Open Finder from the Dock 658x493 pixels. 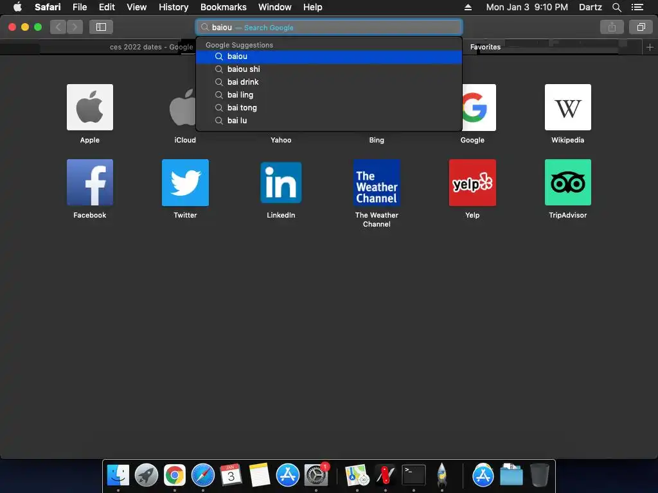[x=118, y=476]
